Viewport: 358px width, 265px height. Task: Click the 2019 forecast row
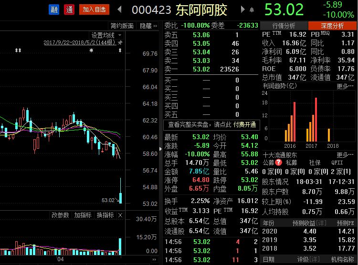(x=308, y=240)
